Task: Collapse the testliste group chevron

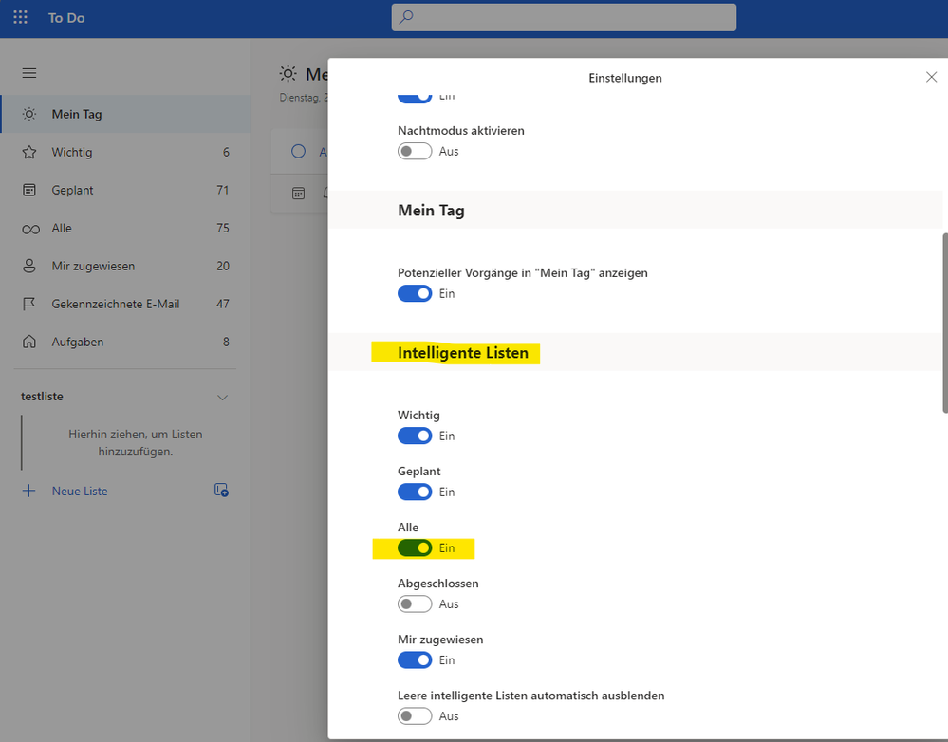Action: click(x=222, y=398)
